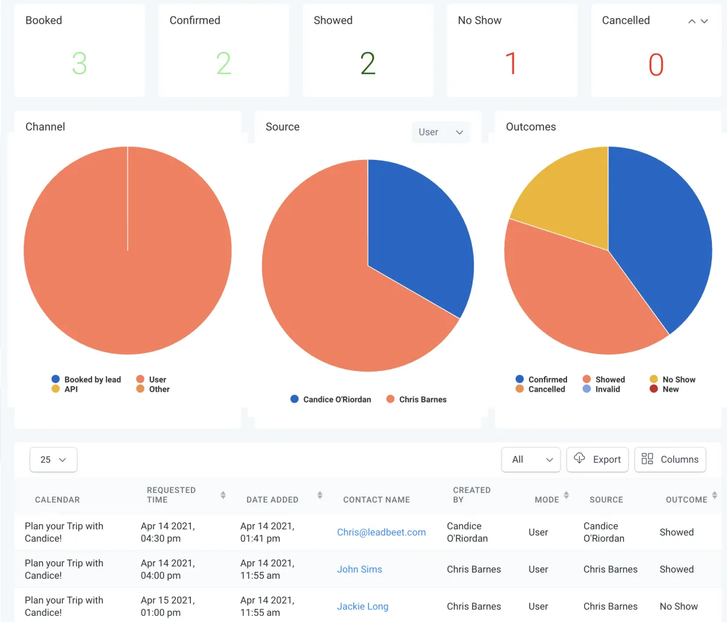This screenshot has height=622, width=727.
Task: Open the User dropdown in Source panel
Action: 441,132
